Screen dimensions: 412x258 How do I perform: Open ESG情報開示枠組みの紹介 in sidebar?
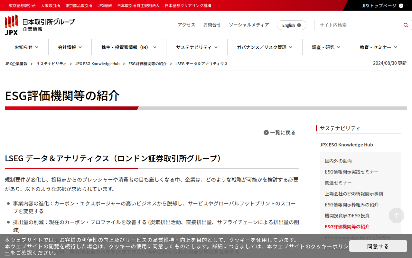coord(351,204)
